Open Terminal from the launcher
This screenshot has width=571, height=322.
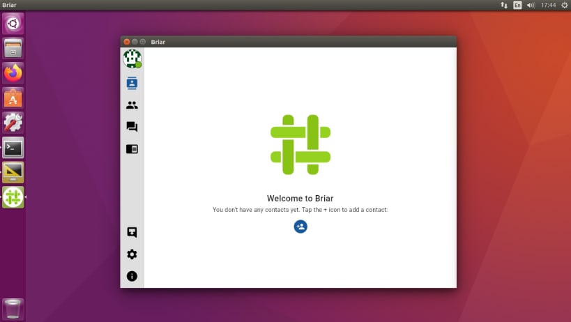pos(13,147)
